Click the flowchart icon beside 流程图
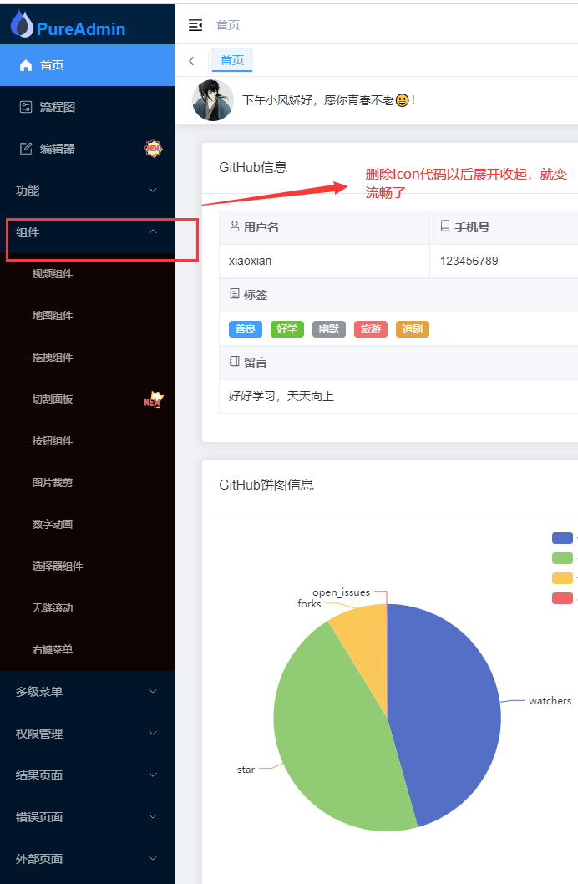This screenshot has height=884, width=578. point(26,107)
